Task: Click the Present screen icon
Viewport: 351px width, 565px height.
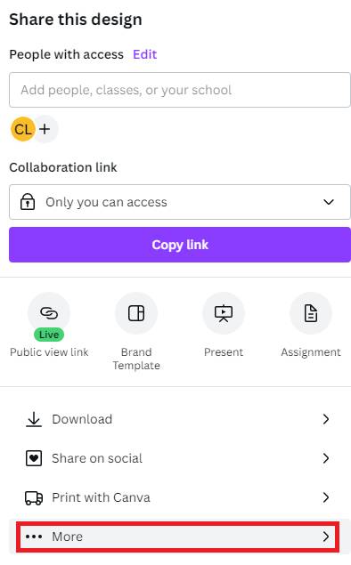Action: pyautogui.click(x=224, y=313)
